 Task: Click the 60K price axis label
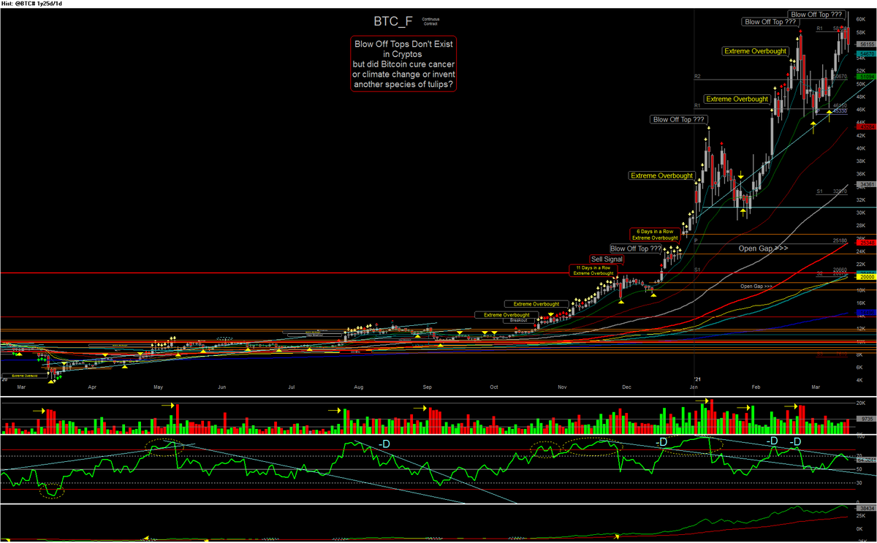[862, 18]
